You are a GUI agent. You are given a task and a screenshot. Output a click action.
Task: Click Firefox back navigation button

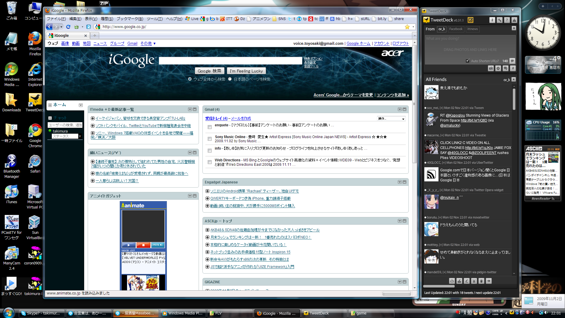click(x=49, y=27)
